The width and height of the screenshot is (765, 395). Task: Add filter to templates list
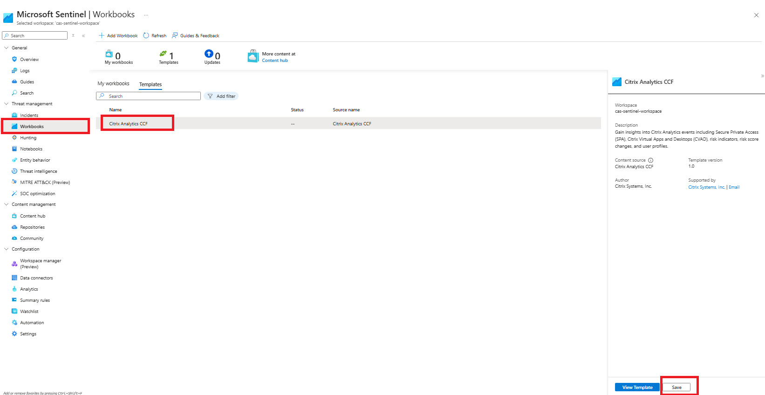[221, 96]
